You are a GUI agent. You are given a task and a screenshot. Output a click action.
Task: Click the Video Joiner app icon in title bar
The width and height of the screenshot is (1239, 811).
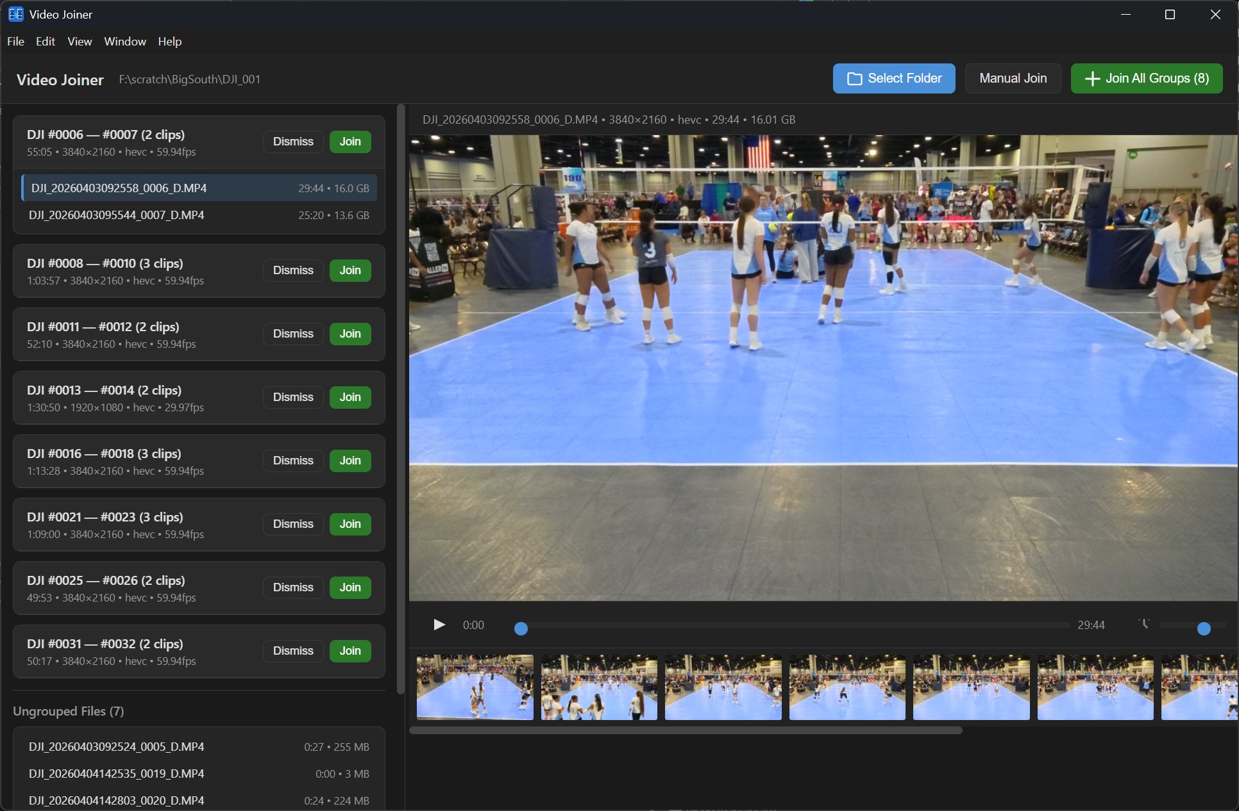15,14
